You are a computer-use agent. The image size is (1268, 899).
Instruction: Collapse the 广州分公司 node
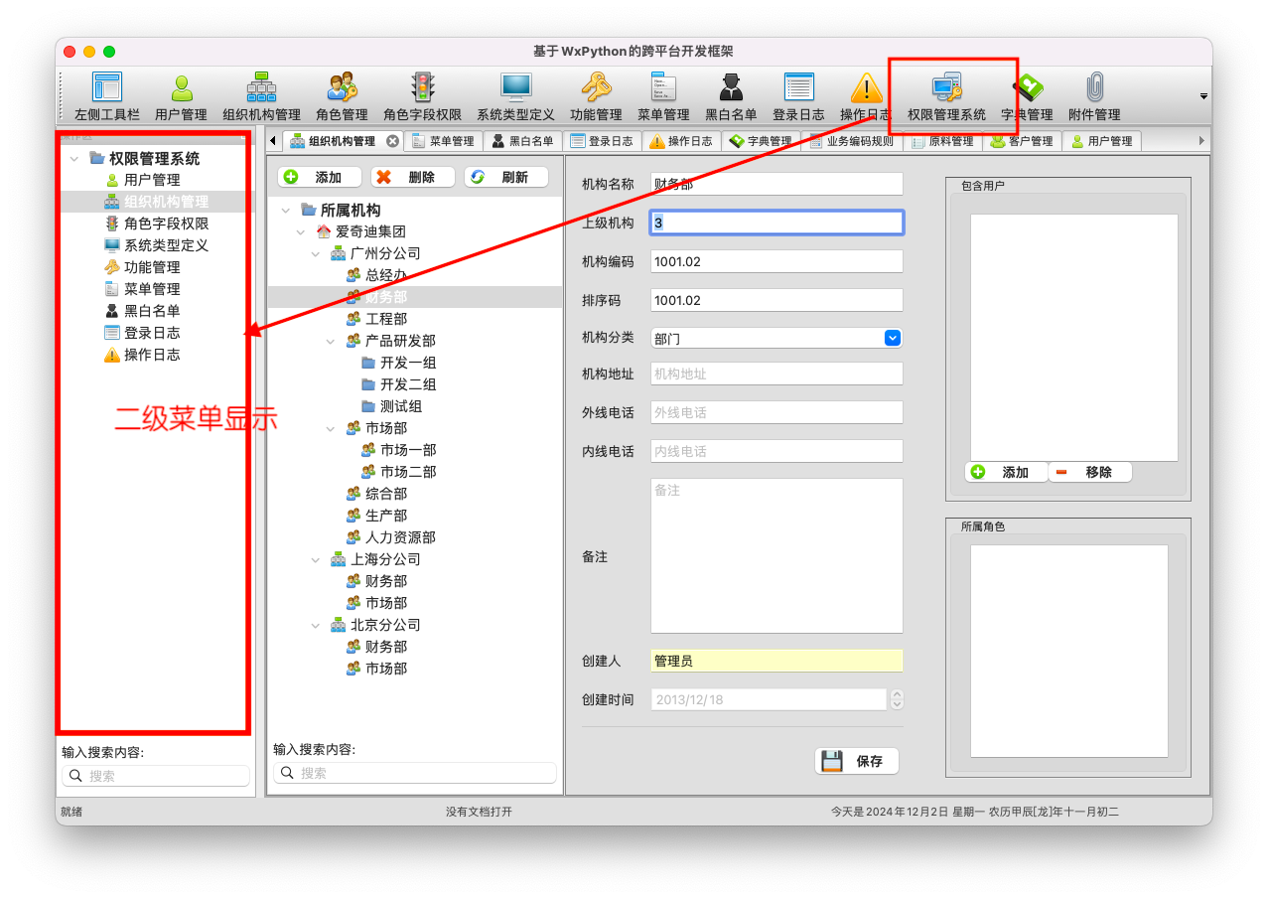316,253
